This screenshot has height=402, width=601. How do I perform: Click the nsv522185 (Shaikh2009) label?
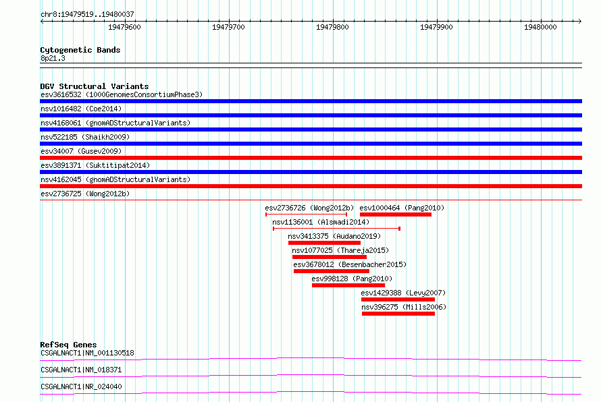coord(85,137)
